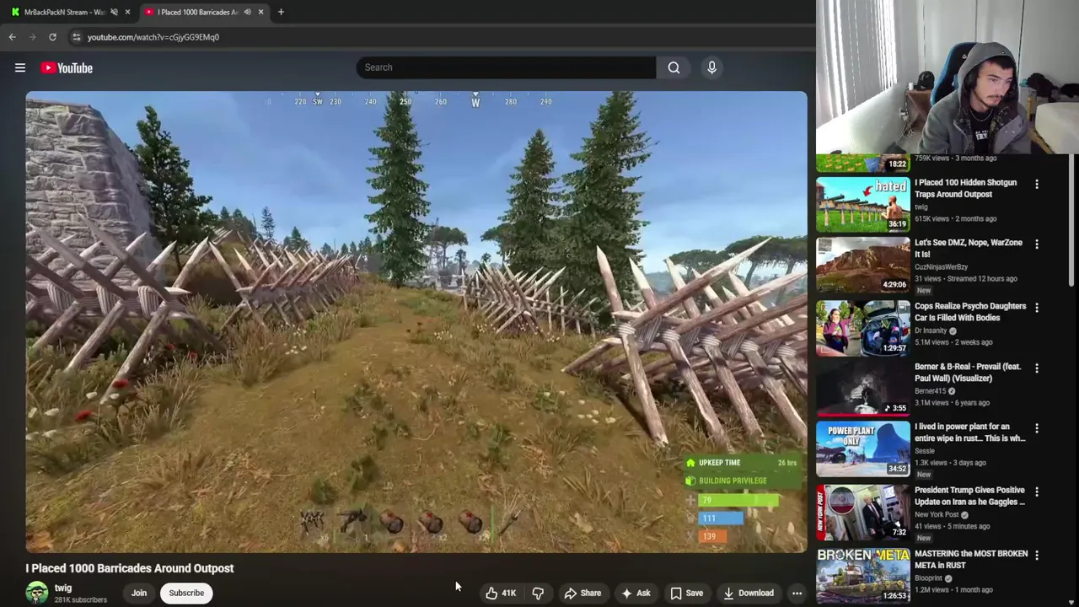The height and width of the screenshot is (607, 1079).
Task: Dislike the video with thumbs down
Action: click(538, 593)
